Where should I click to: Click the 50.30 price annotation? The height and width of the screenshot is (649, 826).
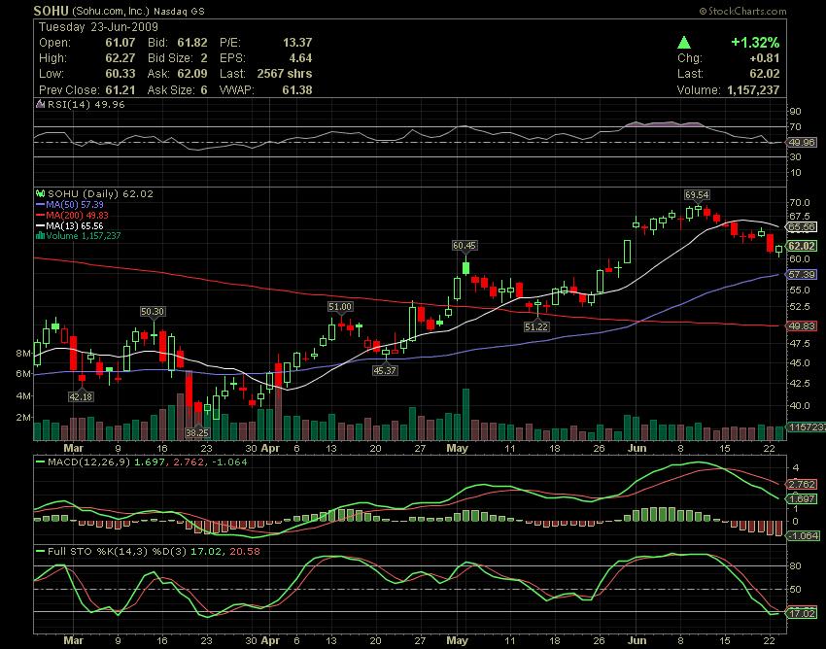153,312
